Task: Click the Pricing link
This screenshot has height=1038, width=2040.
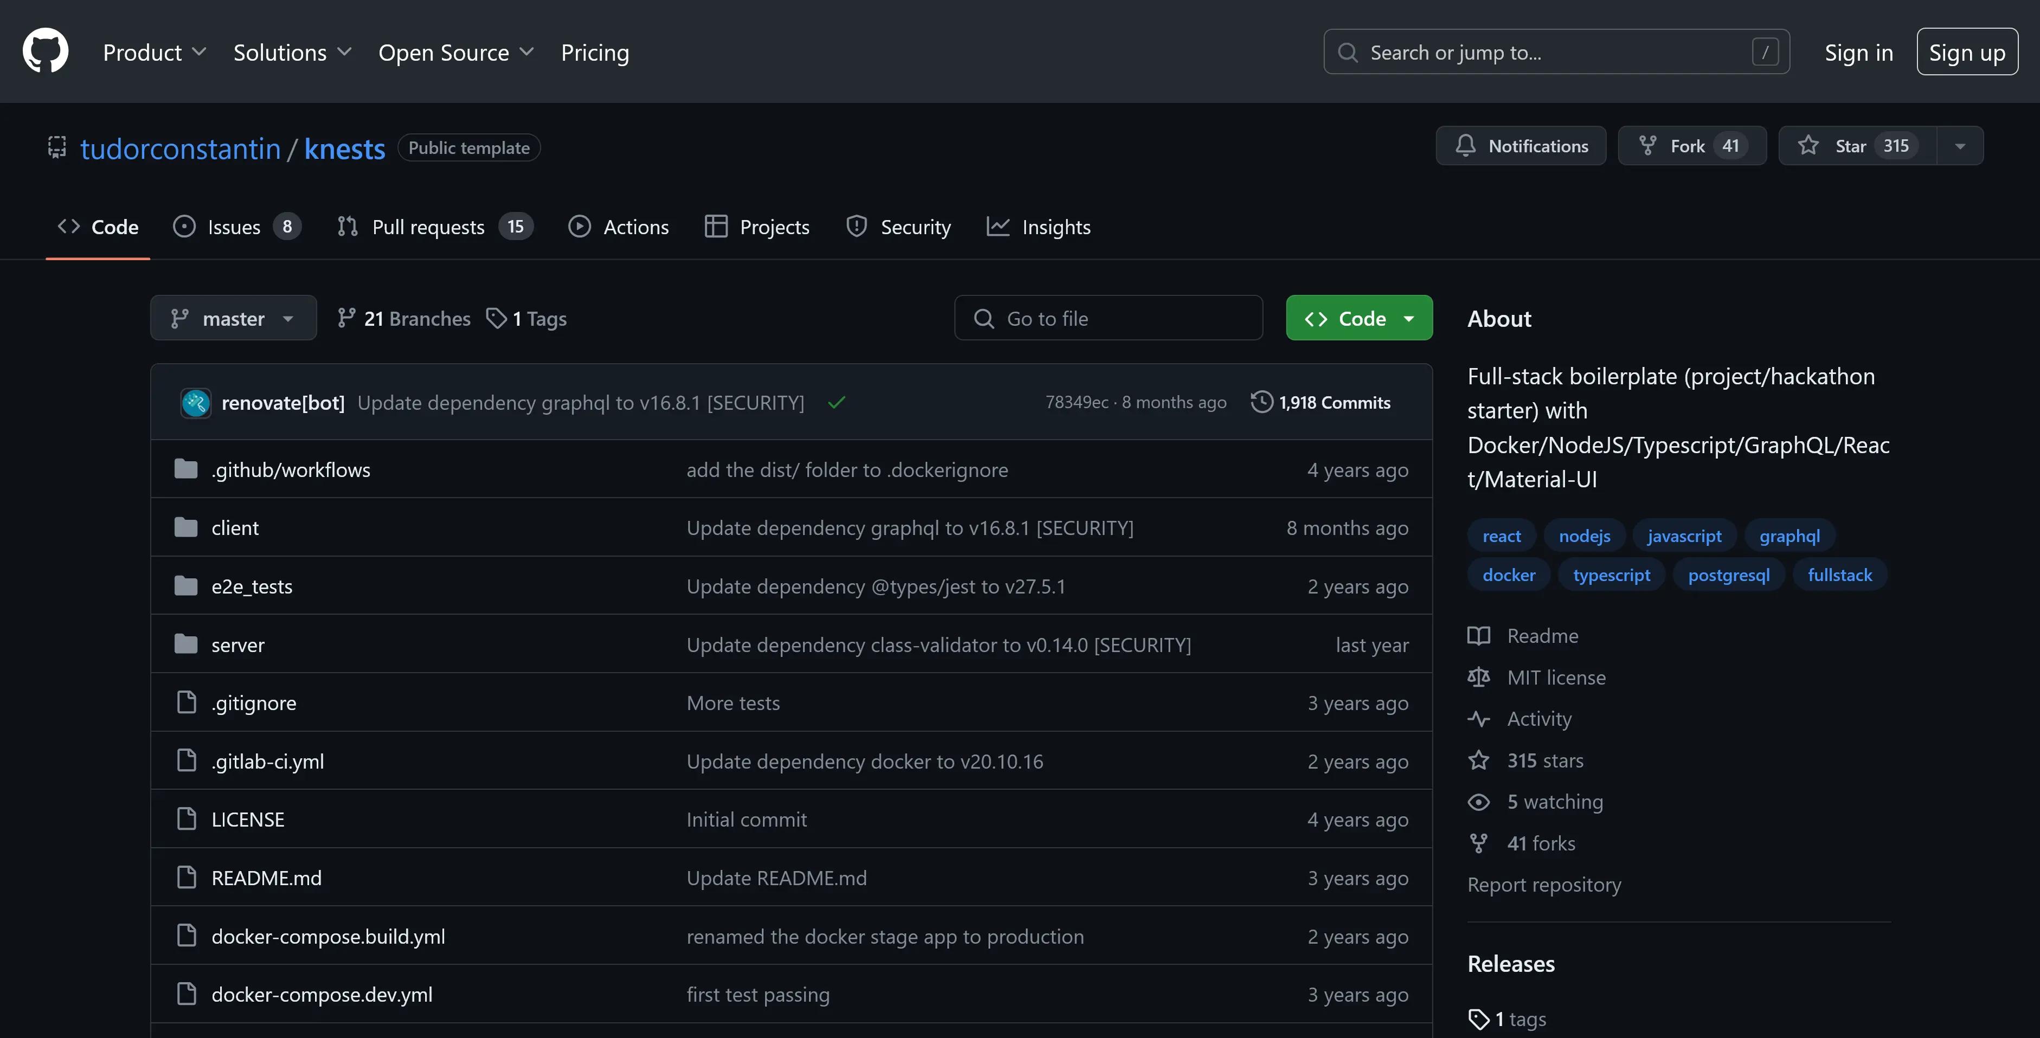Action: pos(595,52)
